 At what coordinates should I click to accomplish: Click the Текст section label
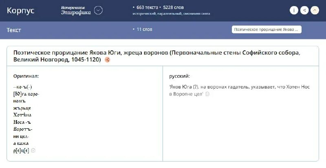coord(14,30)
